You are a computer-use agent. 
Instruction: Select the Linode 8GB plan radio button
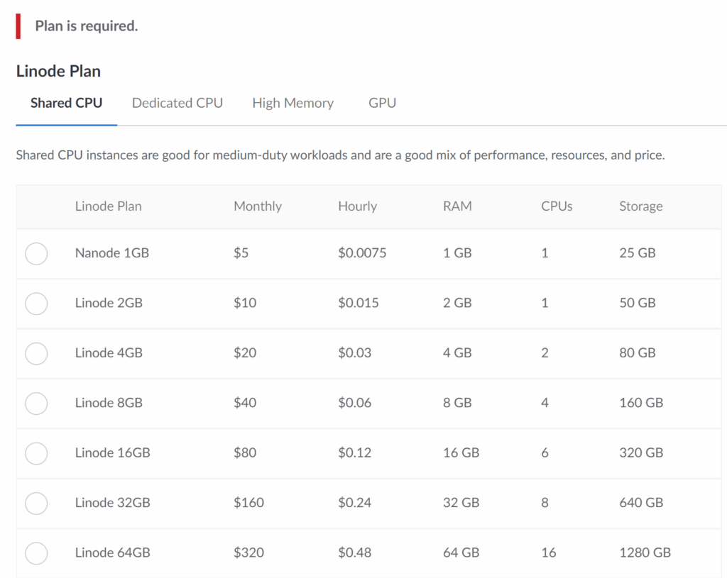(36, 404)
